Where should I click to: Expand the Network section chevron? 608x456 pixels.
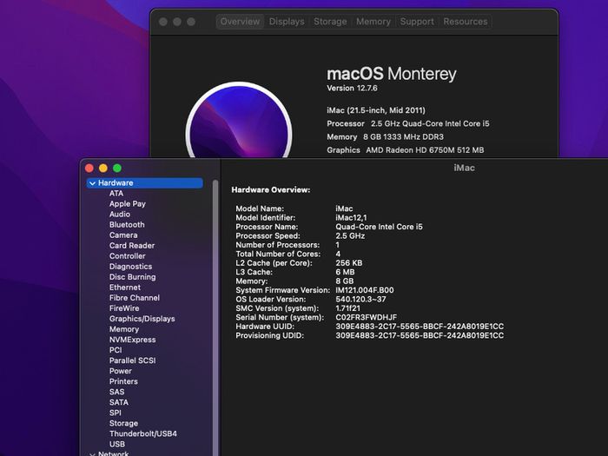92,453
